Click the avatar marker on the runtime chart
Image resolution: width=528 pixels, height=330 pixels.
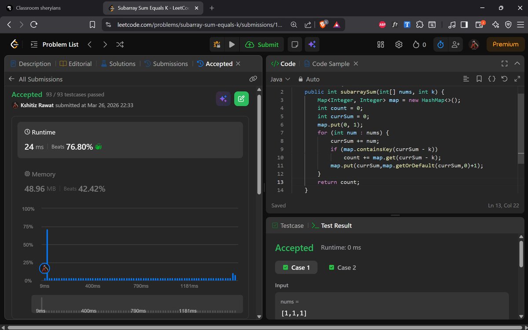pos(44,268)
